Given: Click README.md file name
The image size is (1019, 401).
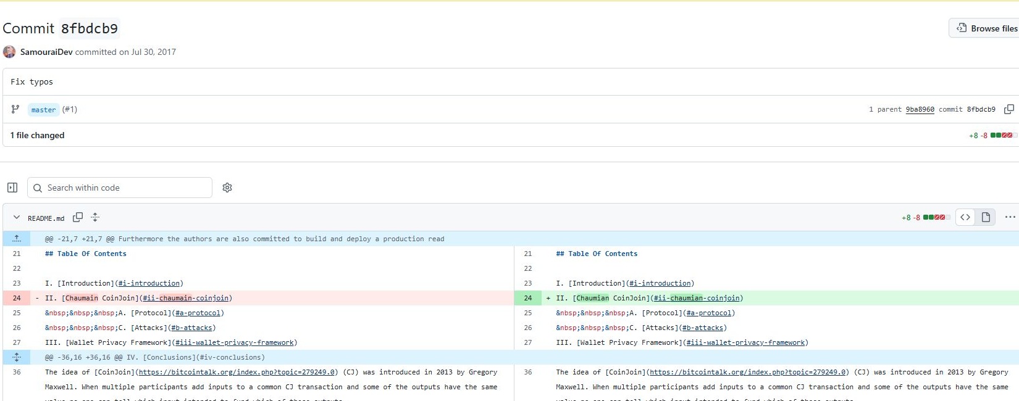Looking at the screenshot, I should (46, 218).
